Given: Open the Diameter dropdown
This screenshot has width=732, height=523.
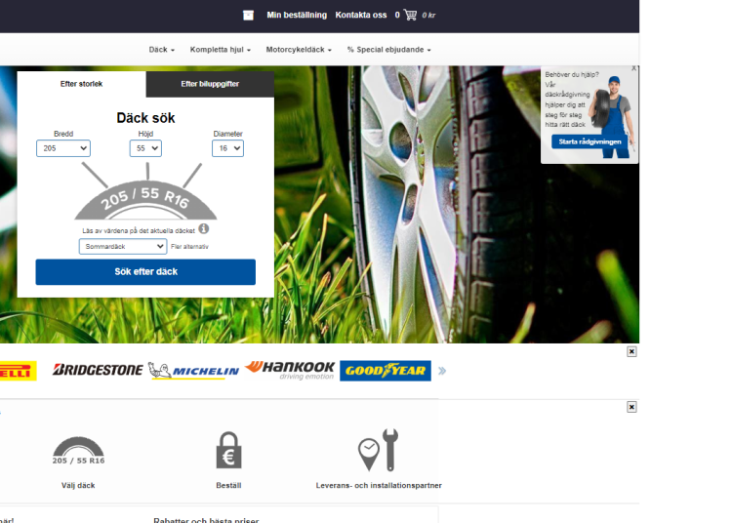Looking at the screenshot, I should 227,148.
